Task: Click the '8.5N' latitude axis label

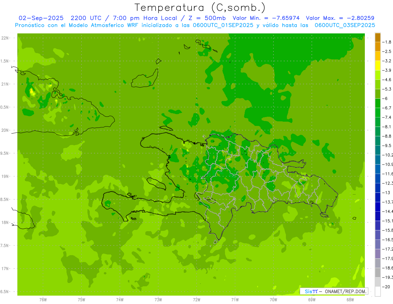Action: coord(5,200)
